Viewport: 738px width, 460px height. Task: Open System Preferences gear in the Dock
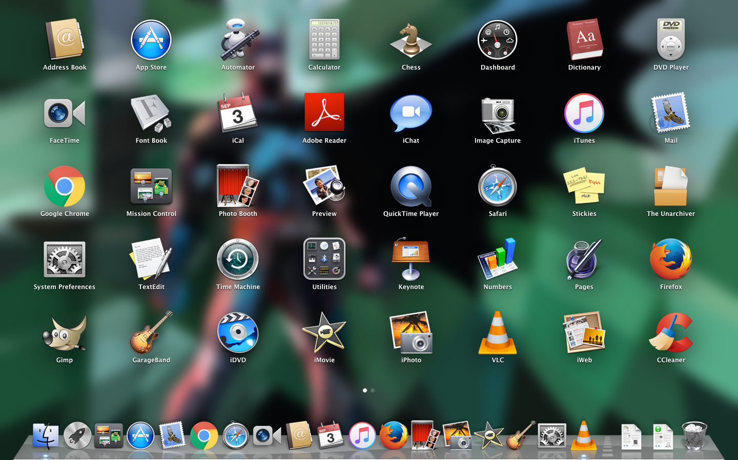pos(552,436)
